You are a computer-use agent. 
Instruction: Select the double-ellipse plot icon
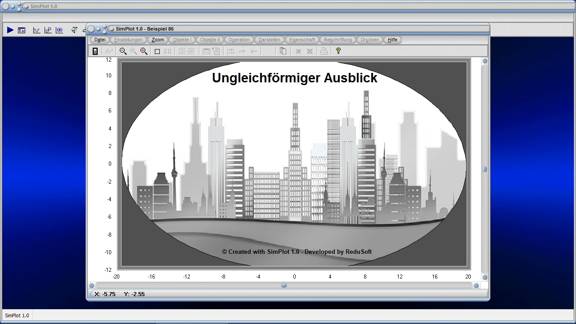coord(59,30)
